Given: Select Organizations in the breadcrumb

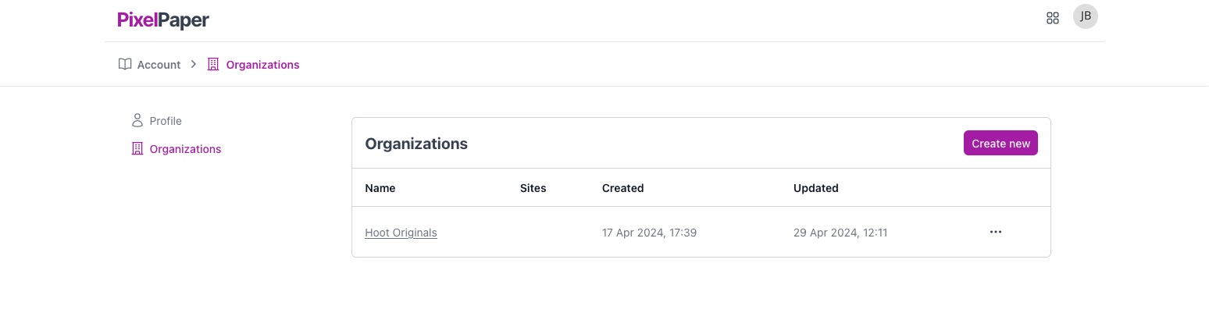Looking at the screenshot, I should 262,65.
